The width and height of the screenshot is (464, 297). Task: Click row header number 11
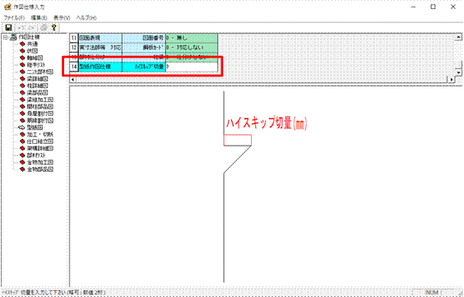coord(74,38)
